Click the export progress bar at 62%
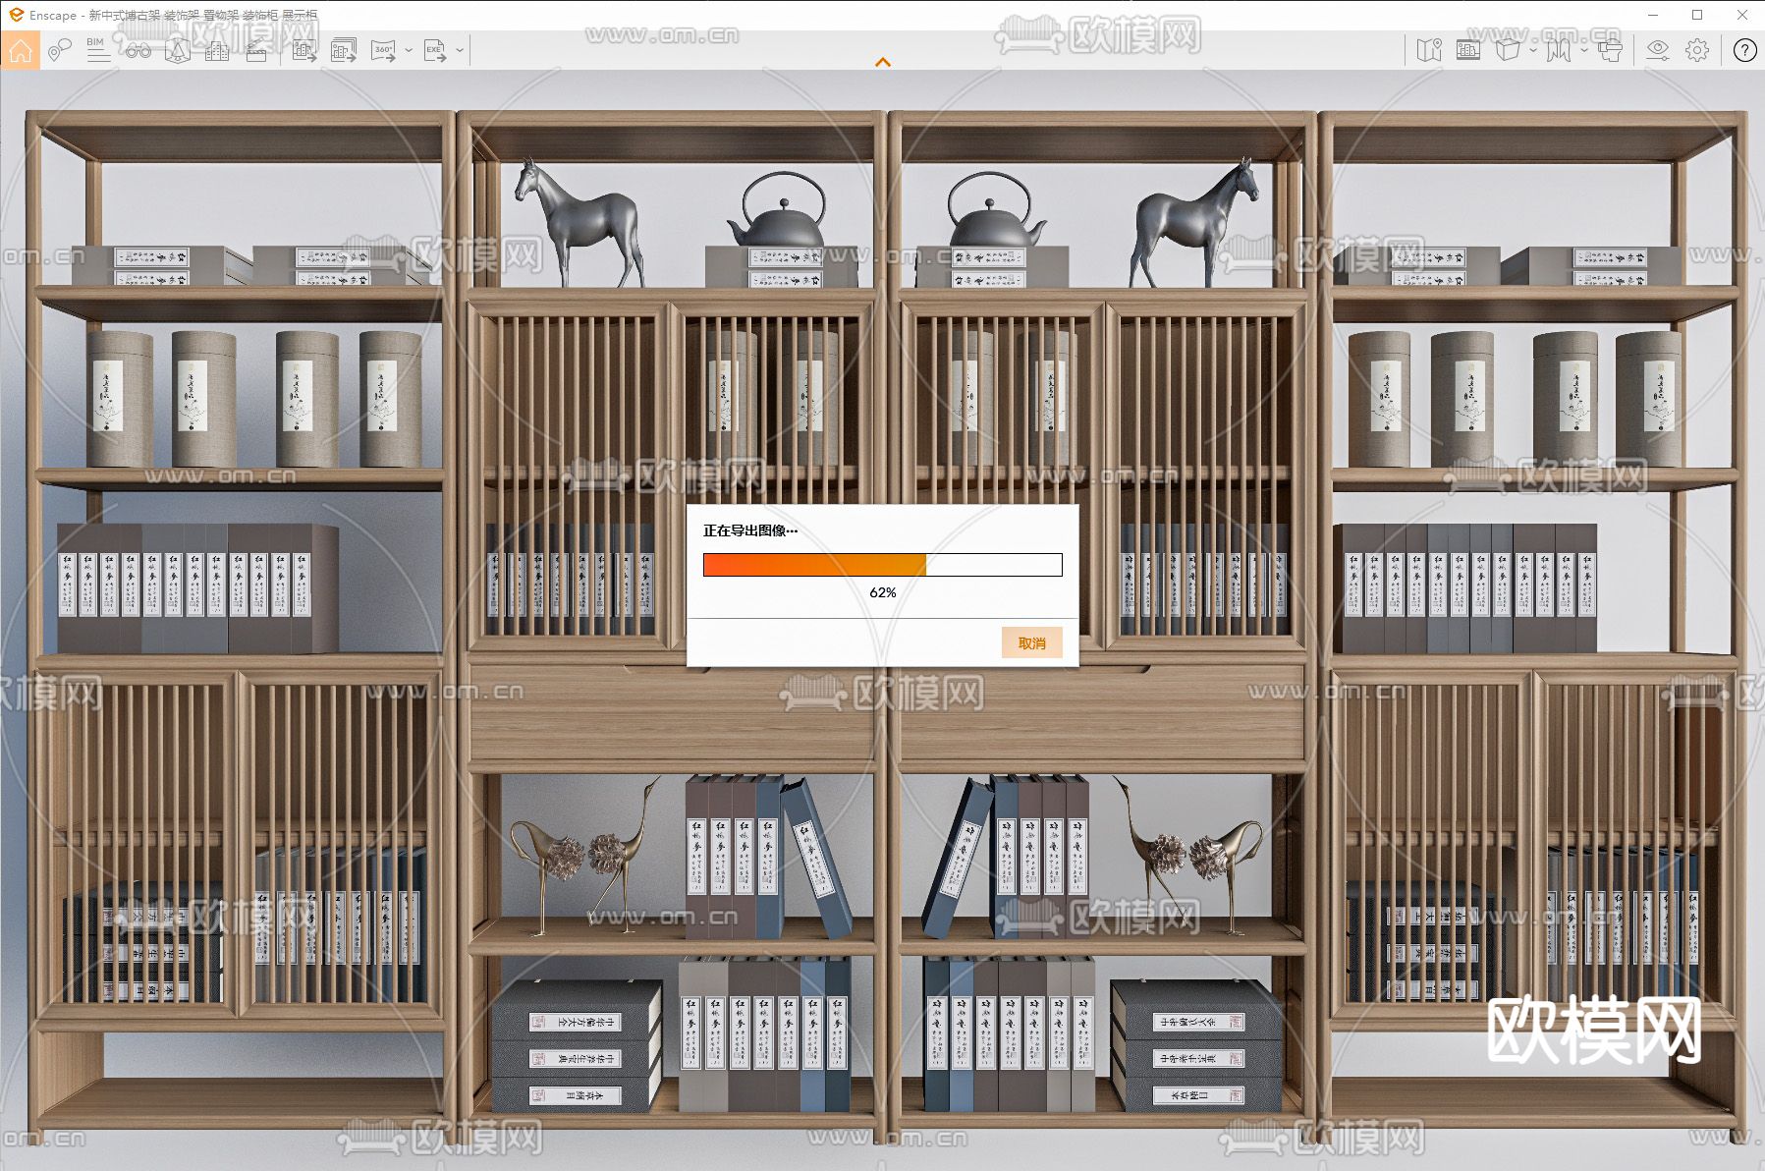 pyautogui.click(x=883, y=565)
